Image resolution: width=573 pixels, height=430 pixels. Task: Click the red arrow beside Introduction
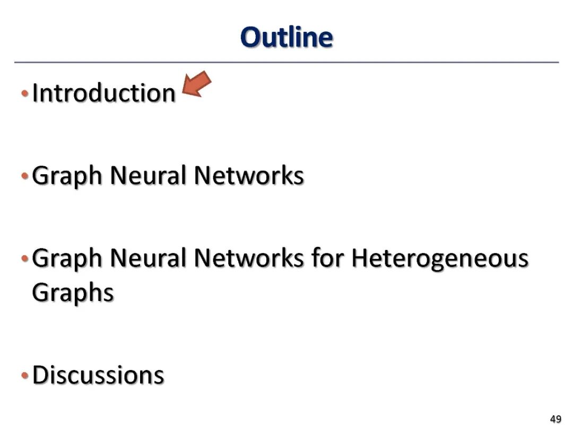point(196,85)
